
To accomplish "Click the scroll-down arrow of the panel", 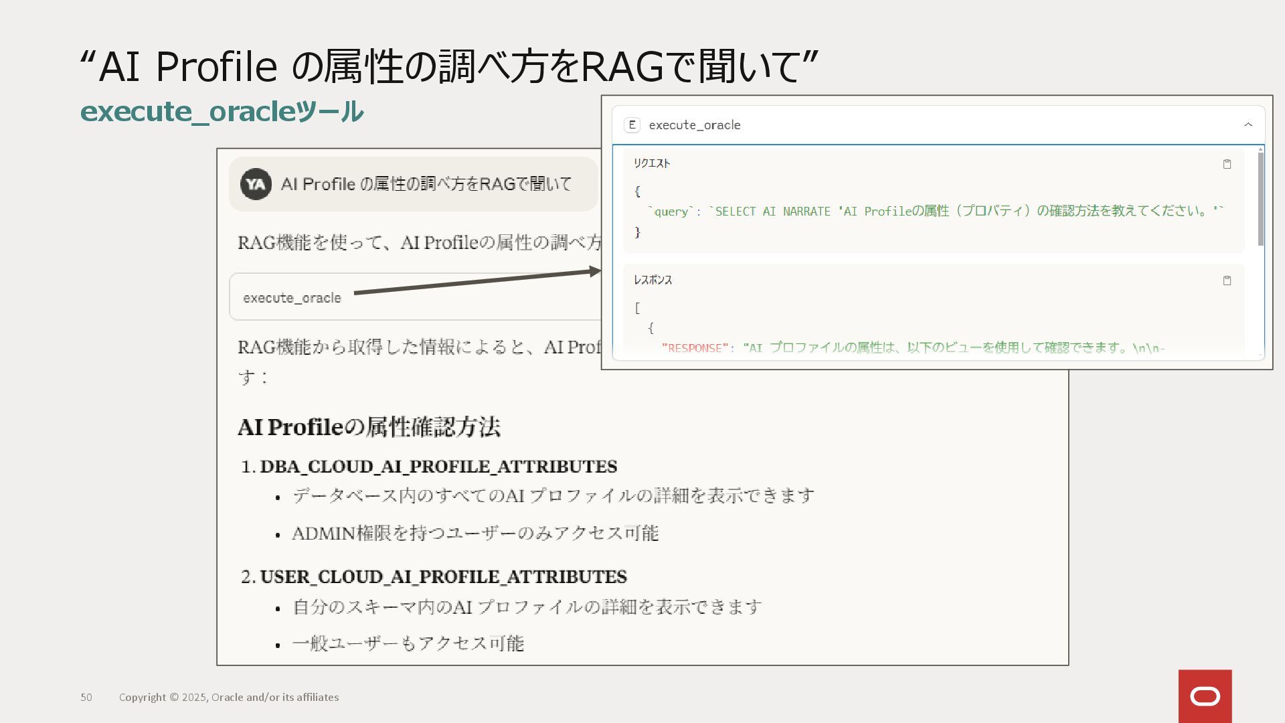I will click(1261, 355).
